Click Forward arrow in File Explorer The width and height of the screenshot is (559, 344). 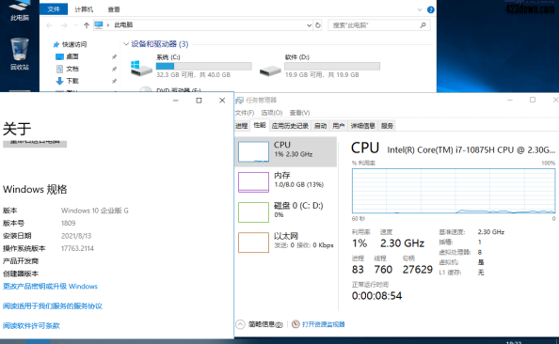[64, 25]
